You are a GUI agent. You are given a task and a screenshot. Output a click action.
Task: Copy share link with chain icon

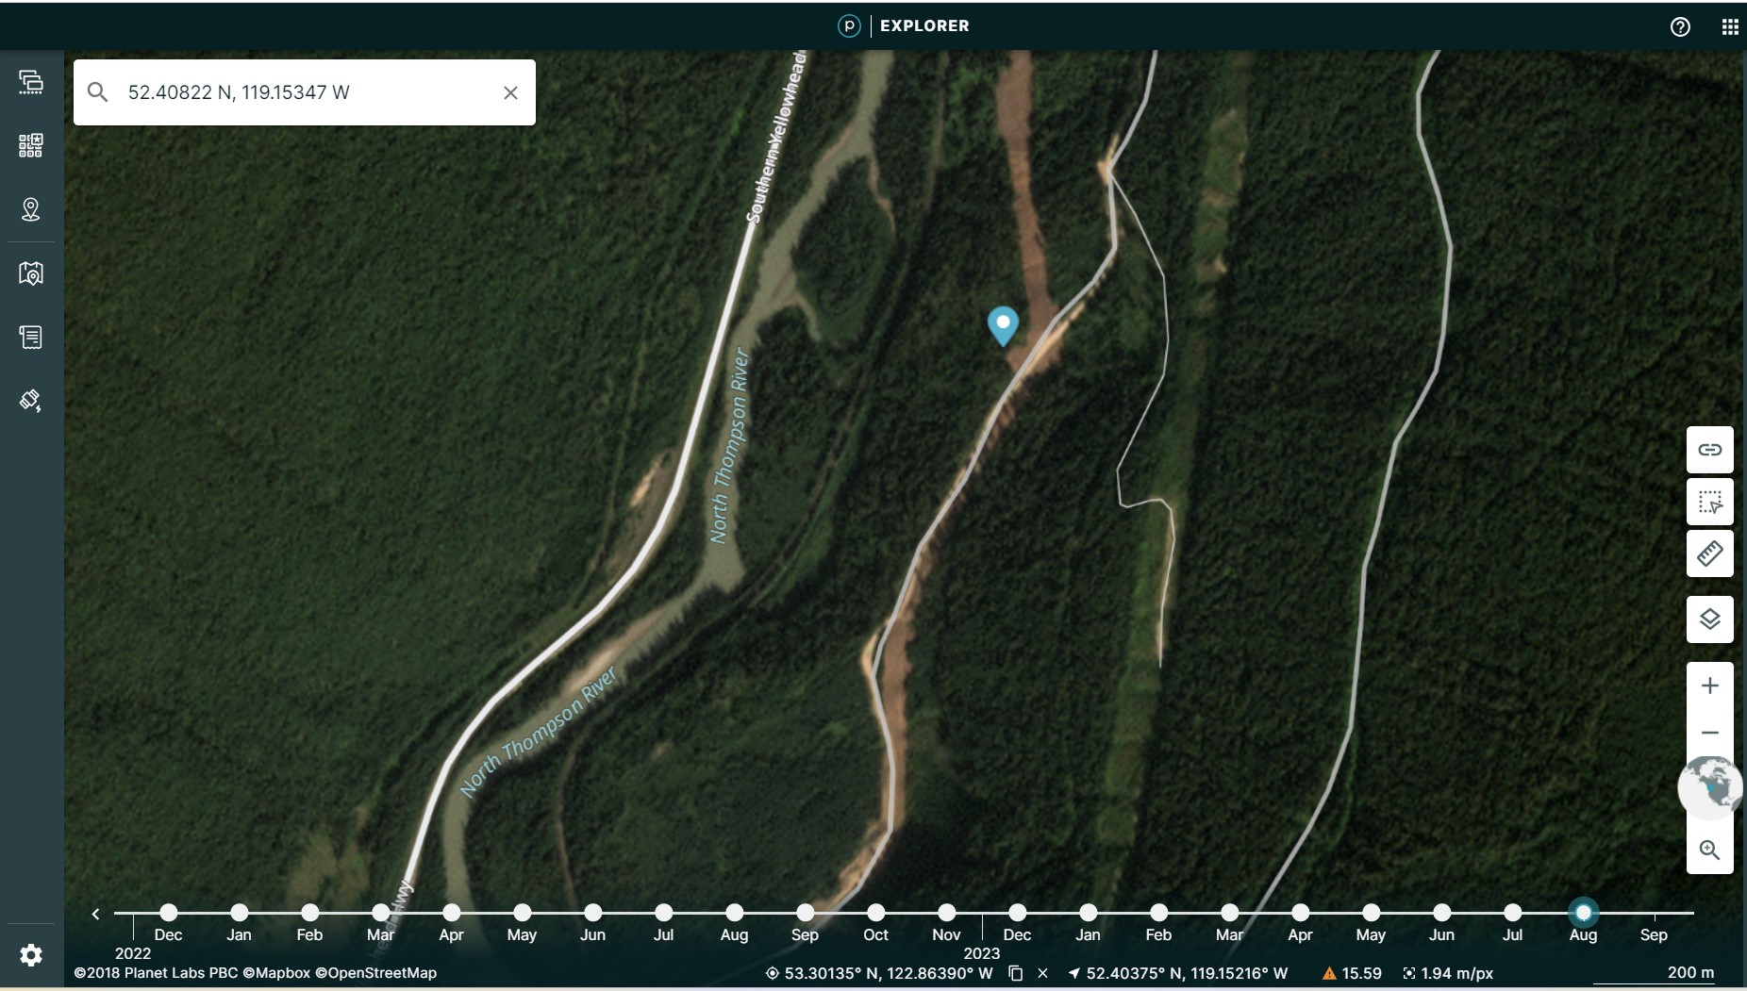pyautogui.click(x=1710, y=450)
